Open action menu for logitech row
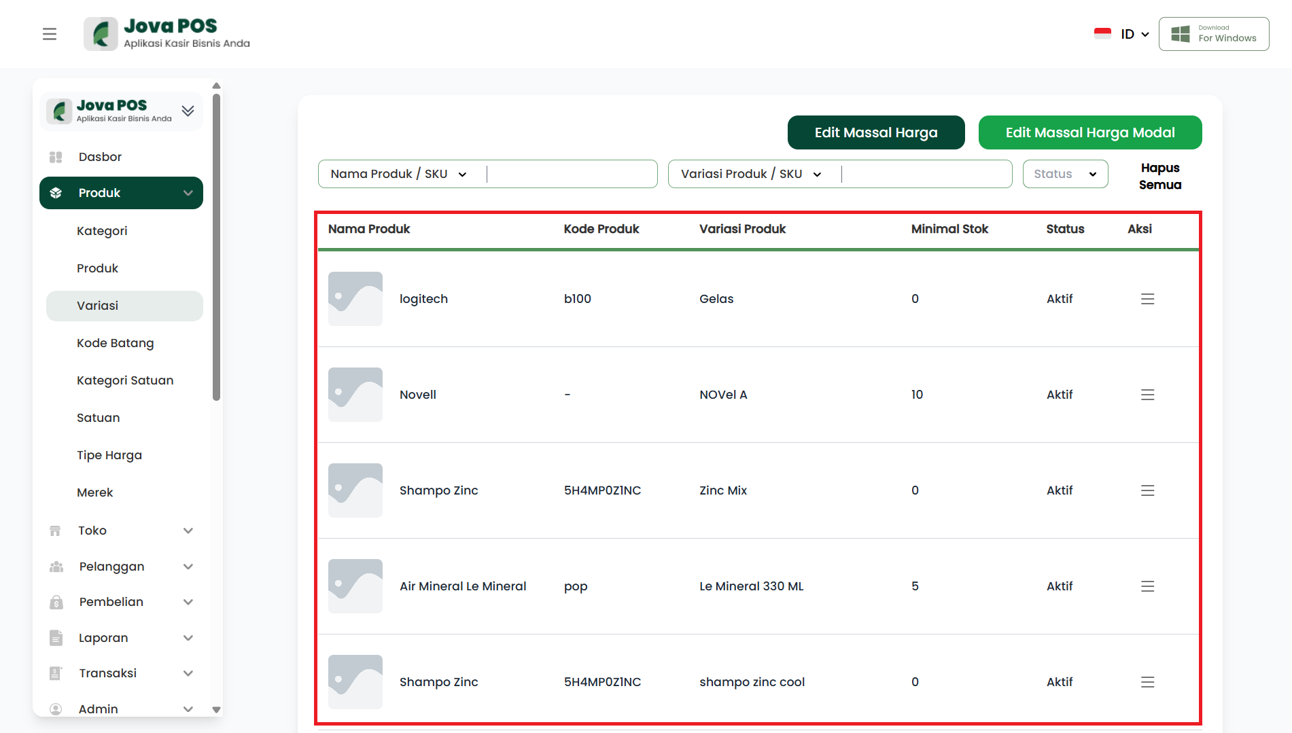The image size is (1292, 733). [x=1147, y=299]
